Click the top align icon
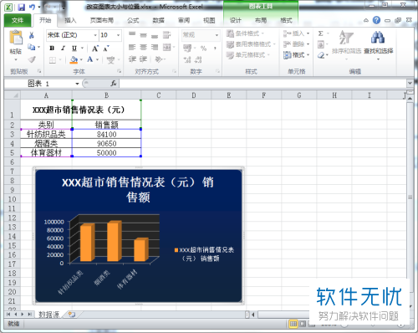418x333 pixels. (x=132, y=35)
